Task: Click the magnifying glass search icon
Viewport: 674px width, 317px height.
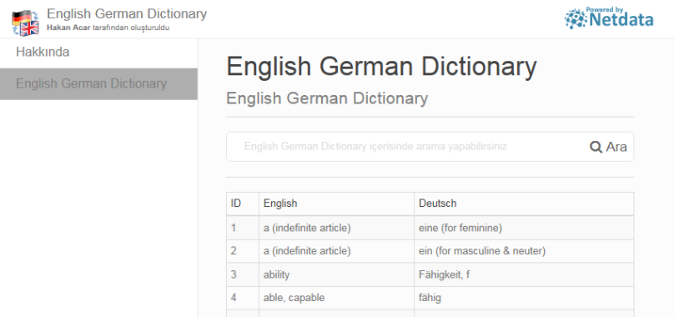Action: point(596,147)
